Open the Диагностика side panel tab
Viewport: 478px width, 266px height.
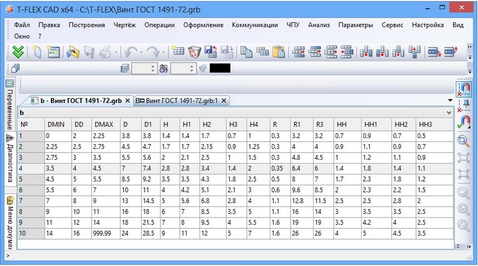9,158
